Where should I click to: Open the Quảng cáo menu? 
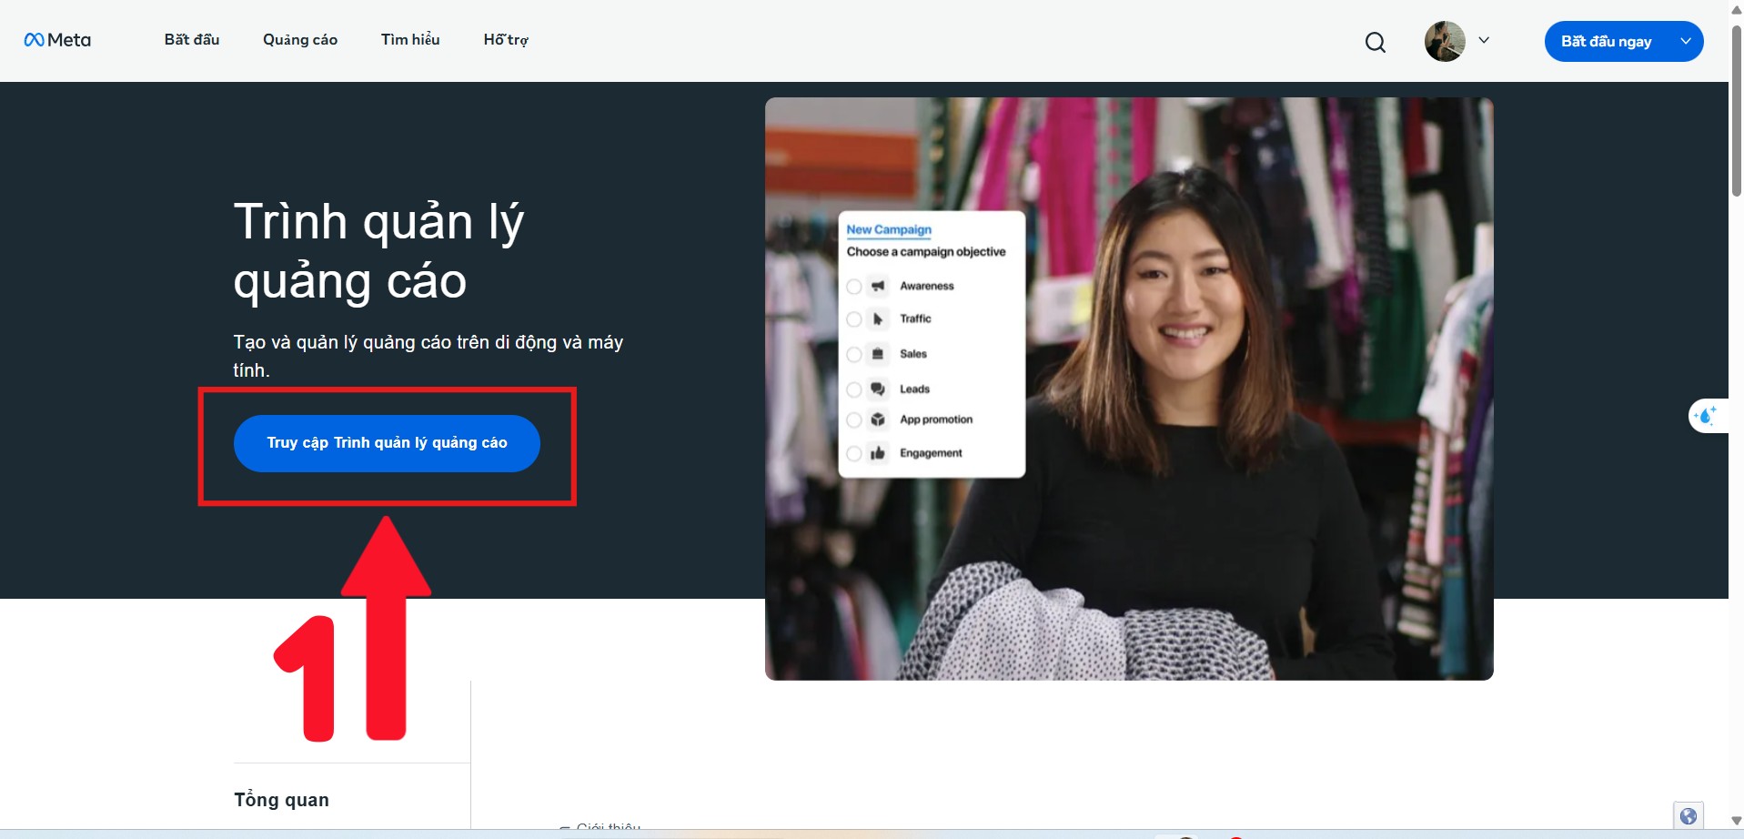(x=300, y=40)
